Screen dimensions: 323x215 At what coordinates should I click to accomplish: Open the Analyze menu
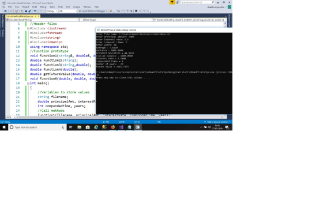[x=77, y=7]
